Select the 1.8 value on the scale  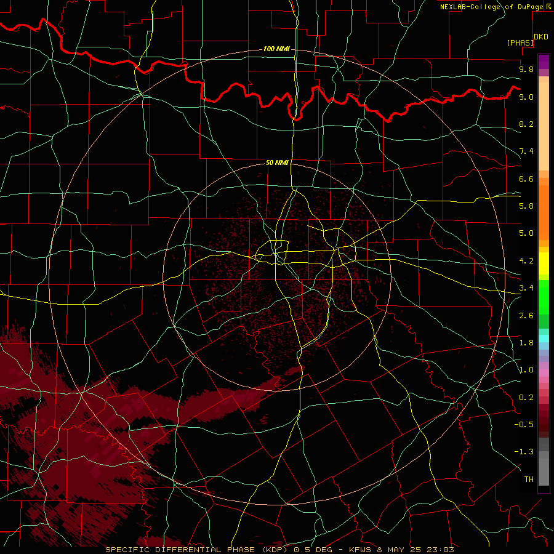[526, 343]
